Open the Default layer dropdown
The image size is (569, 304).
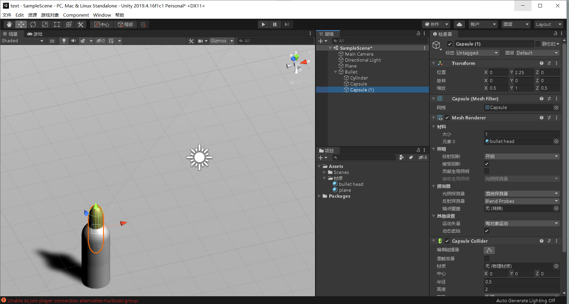[x=538, y=53]
